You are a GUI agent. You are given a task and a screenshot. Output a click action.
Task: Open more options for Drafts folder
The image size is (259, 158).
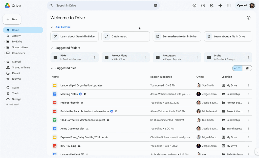click(248, 57)
